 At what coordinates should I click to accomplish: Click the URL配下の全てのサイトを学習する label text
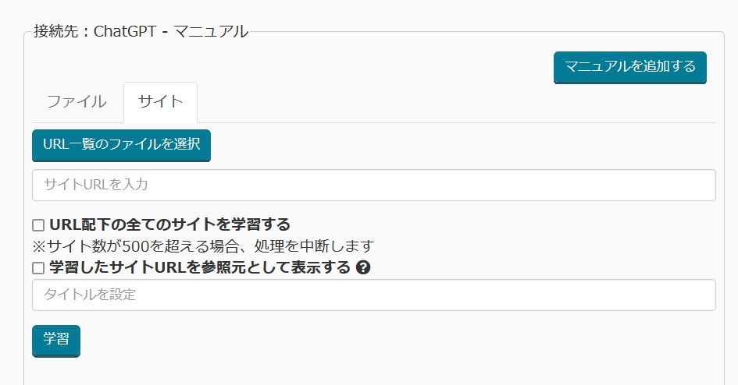(169, 225)
